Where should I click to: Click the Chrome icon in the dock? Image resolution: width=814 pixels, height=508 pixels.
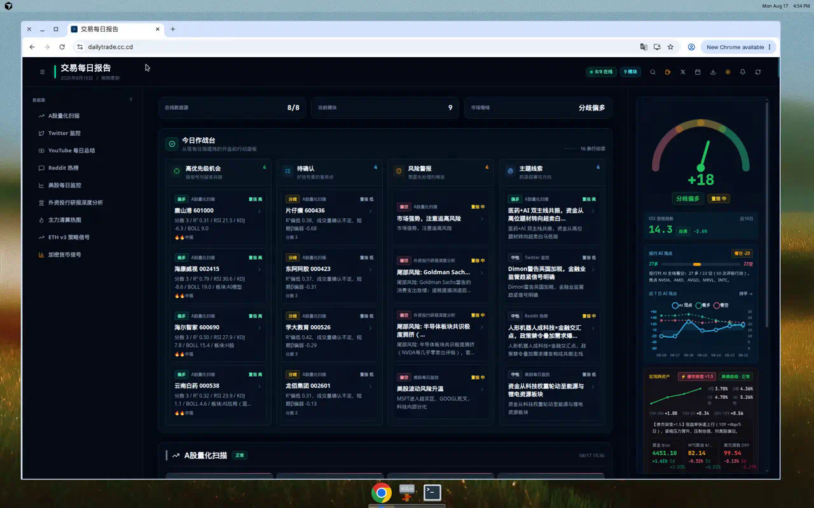tap(382, 493)
